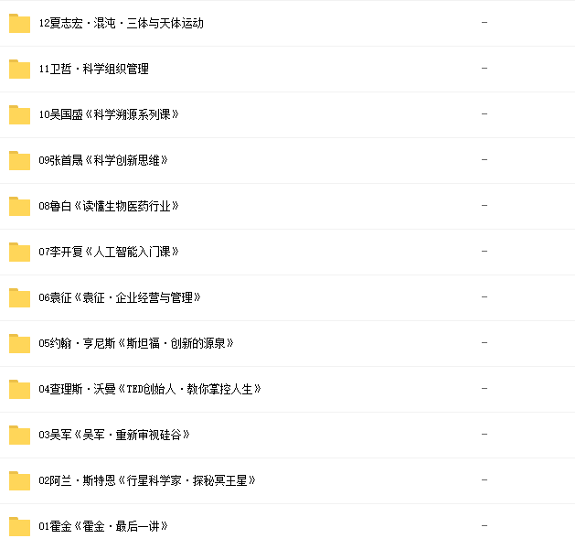Open 03吴军 重新审视硅谷 folder name
The image size is (575, 549).
point(114,435)
